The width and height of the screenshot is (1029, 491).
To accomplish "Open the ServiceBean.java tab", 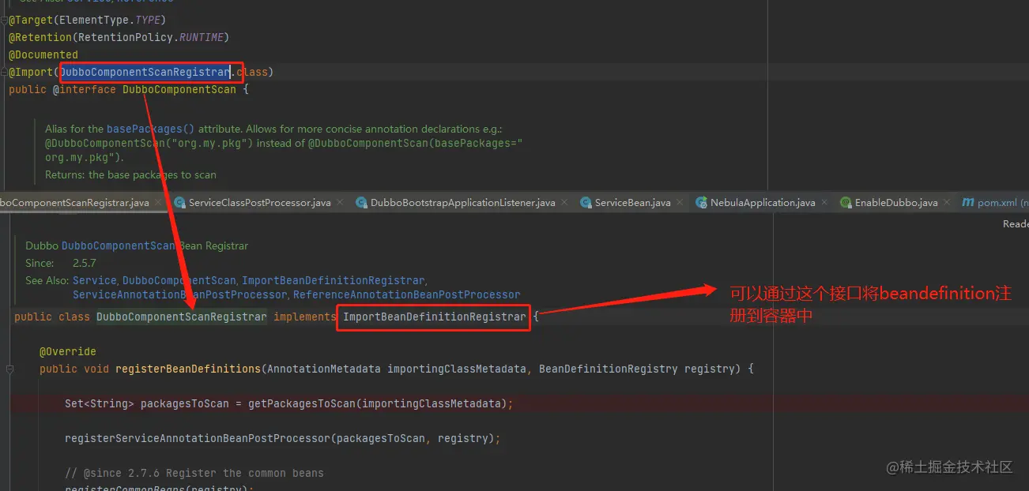I will tap(632, 203).
